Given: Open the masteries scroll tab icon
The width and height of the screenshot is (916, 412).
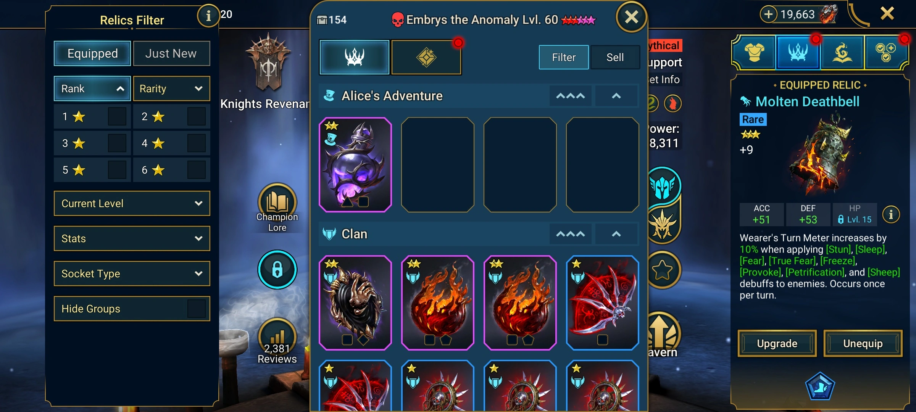Looking at the screenshot, I should [842, 53].
